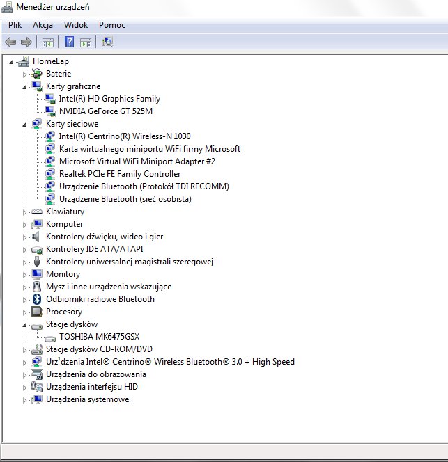Click the Monitory monitor icon
This screenshot has width=448, height=462.
[x=37, y=274]
